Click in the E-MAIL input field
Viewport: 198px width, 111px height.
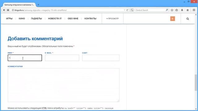pos(62,58)
